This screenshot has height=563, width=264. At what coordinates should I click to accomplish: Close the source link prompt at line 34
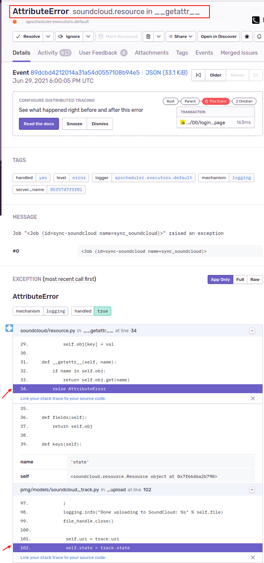(x=253, y=398)
